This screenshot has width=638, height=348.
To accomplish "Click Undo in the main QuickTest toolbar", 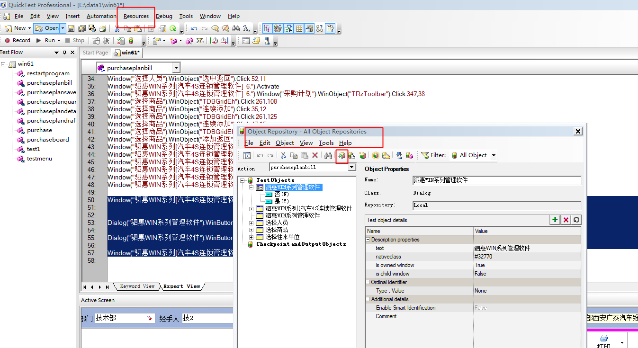I will click(194, 28).
